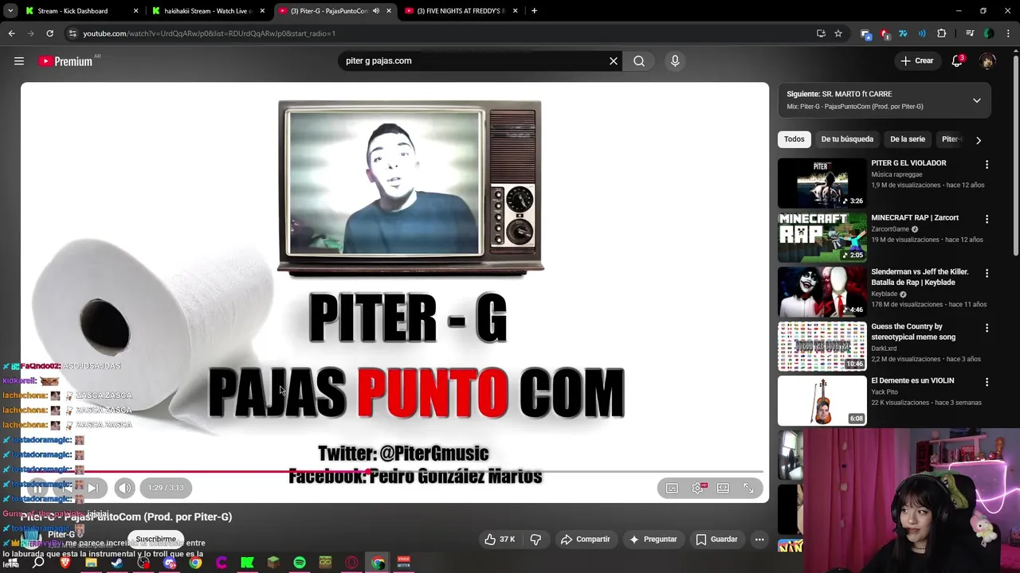
Task: Reload the page
Action: pos(49,33)
